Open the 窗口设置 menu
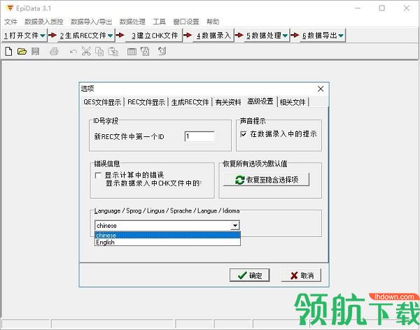Viewport: 420px width, 330px height. pyautogui.click(x=186, y=22)
